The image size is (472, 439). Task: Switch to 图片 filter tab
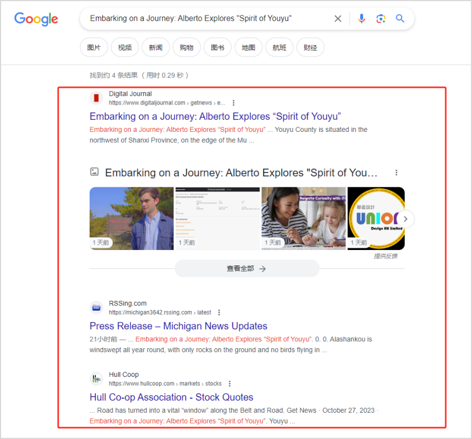[x=94, y=48]
